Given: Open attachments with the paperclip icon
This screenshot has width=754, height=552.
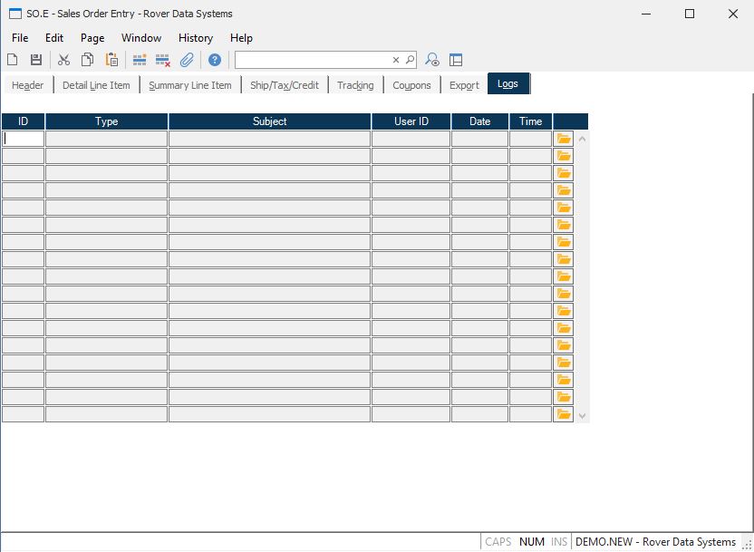Looking at the screenshot, I should click(x=187, y=60).
